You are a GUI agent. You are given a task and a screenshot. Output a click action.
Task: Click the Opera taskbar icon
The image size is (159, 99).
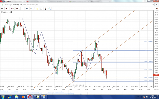[30, 97]
